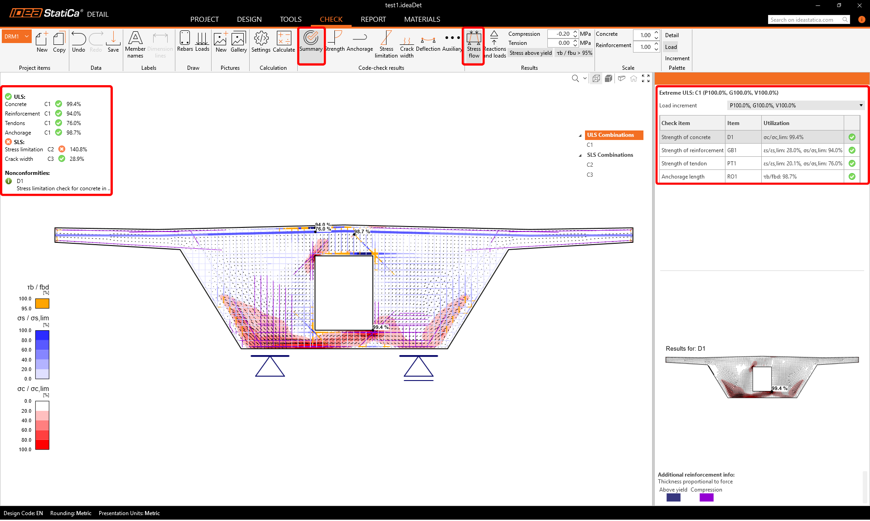870x521 pixels.
Task: Click the zoom-to-fit fullscreen arrows icon
Action: click(646, 78)
